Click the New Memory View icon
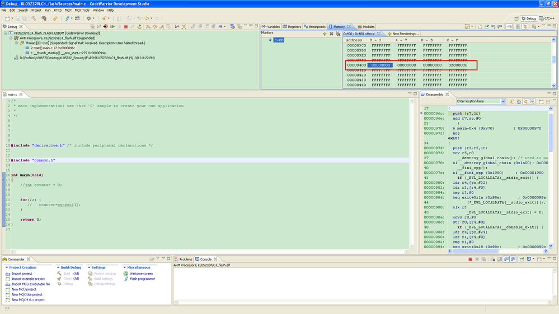The height and width of the screenshot is (314, 559). [480, 27]
